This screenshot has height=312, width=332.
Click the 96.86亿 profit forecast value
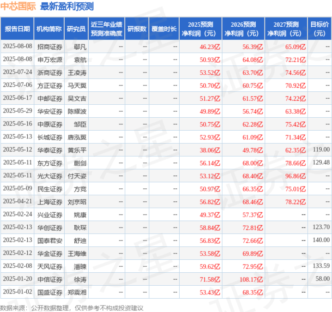point(296,176)
